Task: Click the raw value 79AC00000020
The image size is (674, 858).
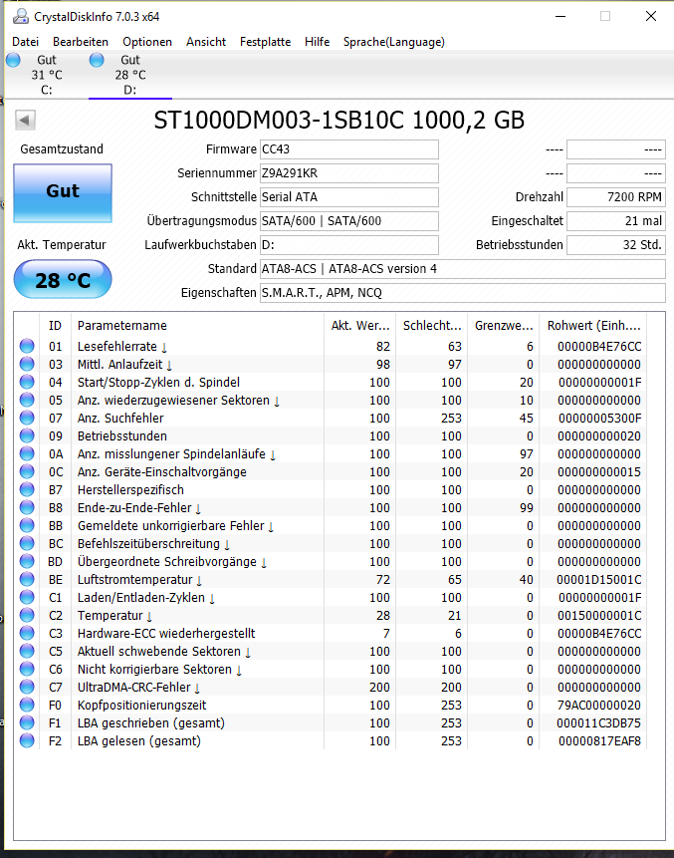Action: pyautogui.click(x=599, y=706)
